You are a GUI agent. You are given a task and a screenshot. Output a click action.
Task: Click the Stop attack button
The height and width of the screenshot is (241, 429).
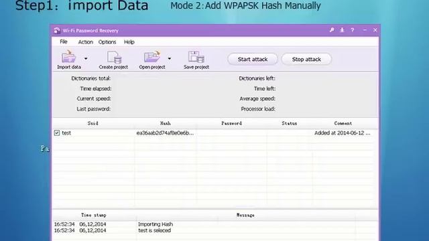[x=306, y=60]
